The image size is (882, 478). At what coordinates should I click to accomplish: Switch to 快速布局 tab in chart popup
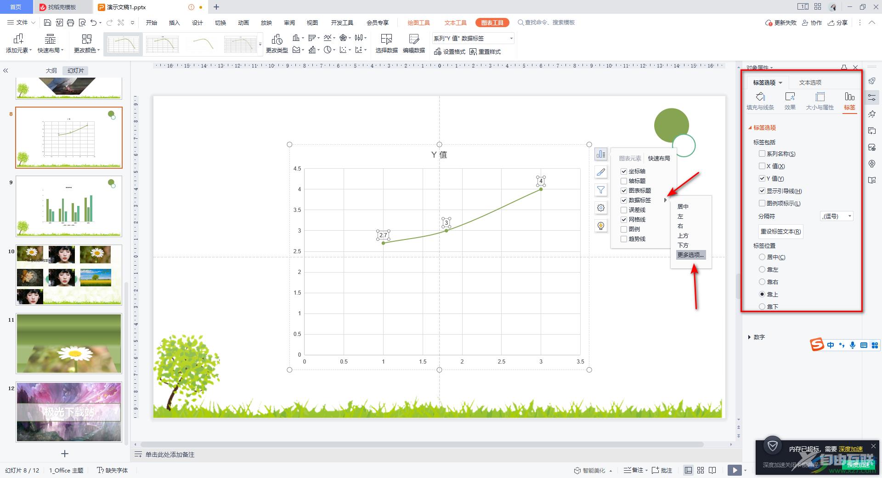click(x=659, y=159)
